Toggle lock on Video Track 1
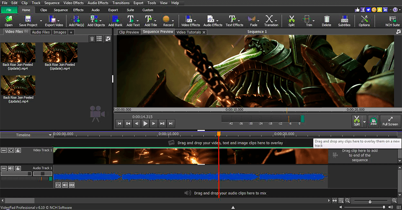This screenshot has width=402, height=210. pyautogui.click(x=18, y=150)
